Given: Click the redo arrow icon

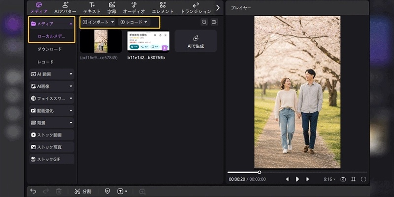Looking at the screenshot, I should (x=46, y=191).
